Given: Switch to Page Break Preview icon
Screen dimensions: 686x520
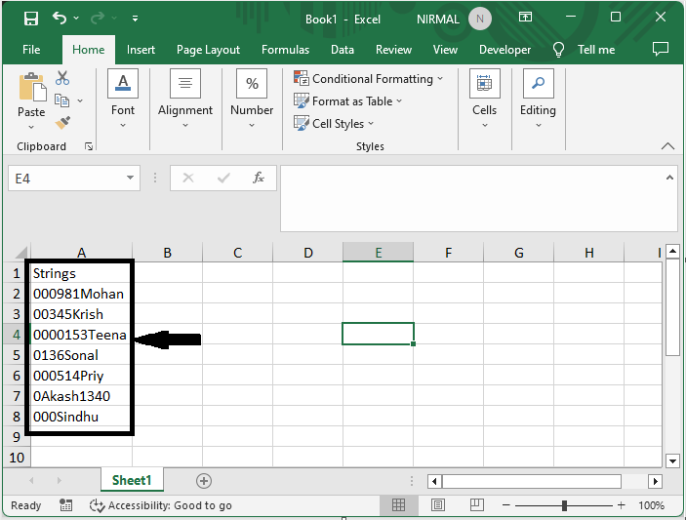Looking at the screenshot, I should 476,505.
